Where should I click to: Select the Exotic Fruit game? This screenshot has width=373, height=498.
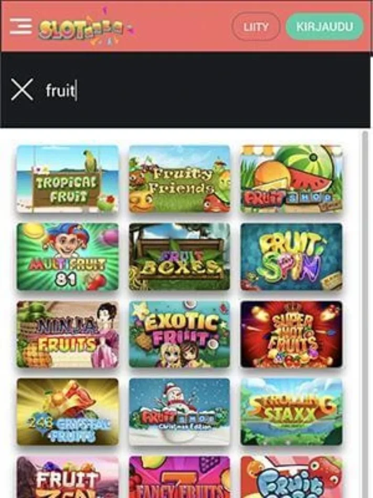click(179, 335)
